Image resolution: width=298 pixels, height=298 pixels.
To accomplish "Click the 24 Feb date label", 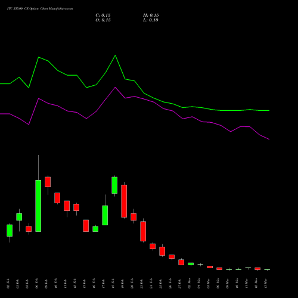I will 151,284.
